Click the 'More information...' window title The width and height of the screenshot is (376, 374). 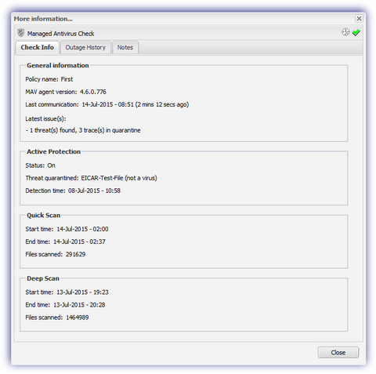point(43,19)
